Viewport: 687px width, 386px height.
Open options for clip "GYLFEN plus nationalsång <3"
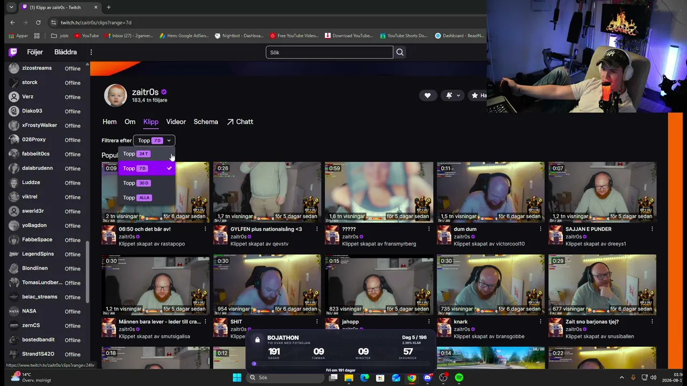click(317, 229)
